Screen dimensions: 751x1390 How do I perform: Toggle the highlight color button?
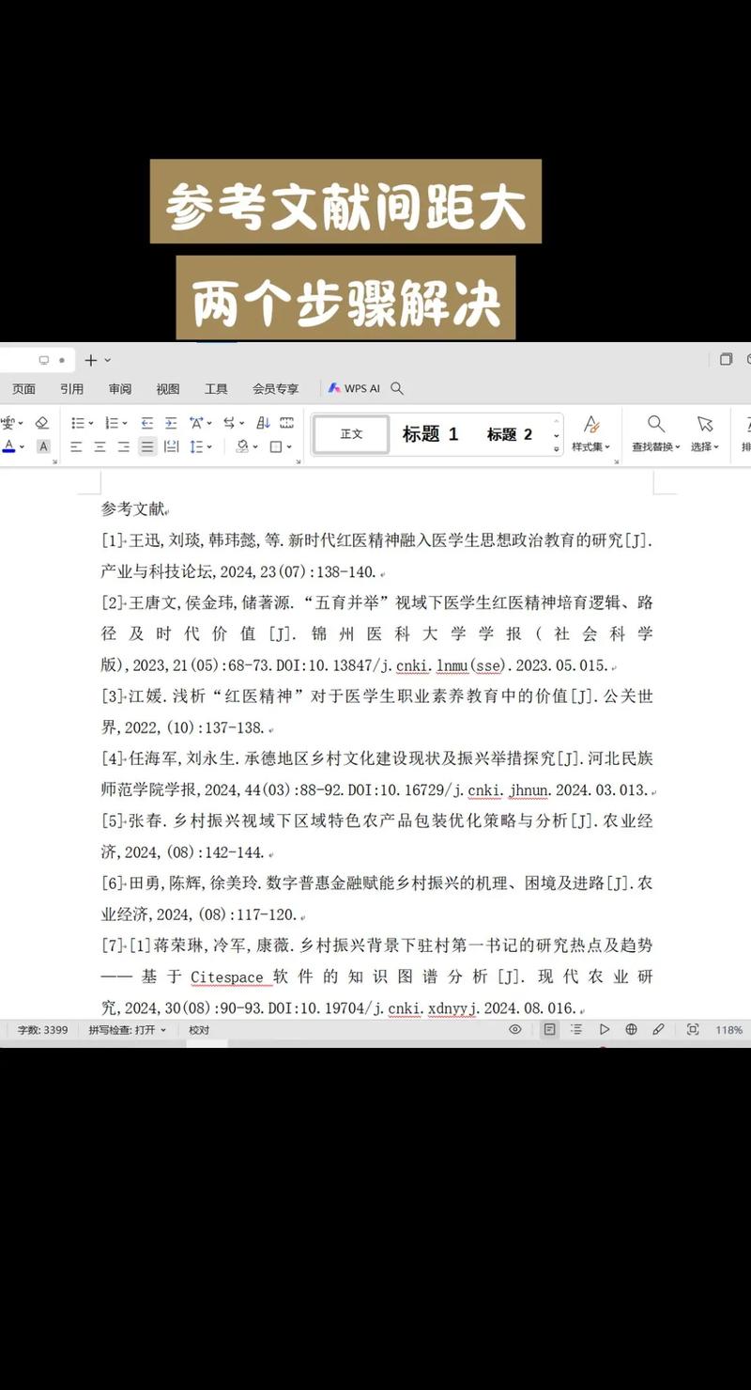pyautogui.click(x=42, y=446)
